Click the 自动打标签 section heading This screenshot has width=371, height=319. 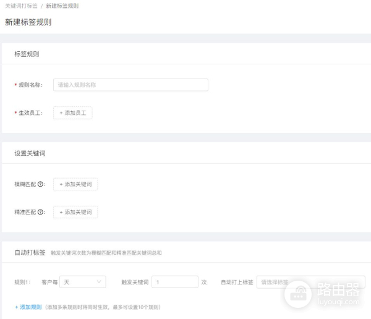click(x=30, y=252)
